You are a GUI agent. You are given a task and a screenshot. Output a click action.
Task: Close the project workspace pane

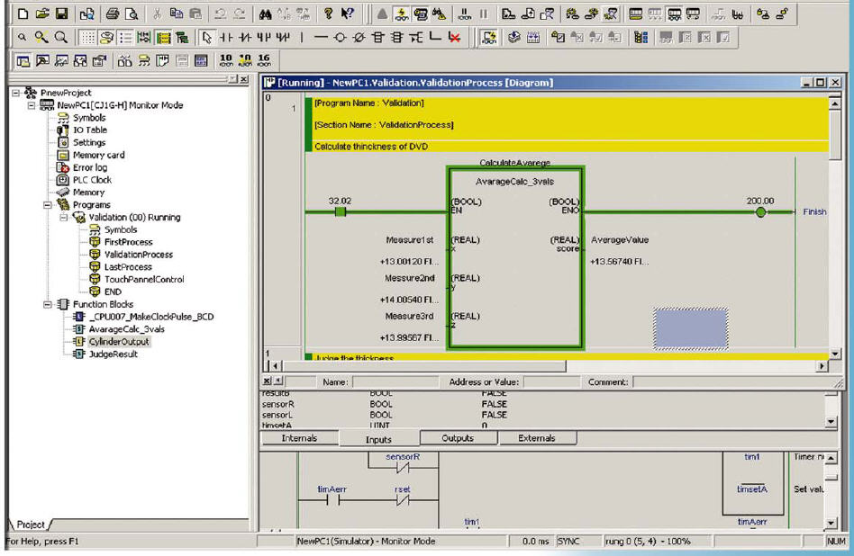click(x=244, y=79)
